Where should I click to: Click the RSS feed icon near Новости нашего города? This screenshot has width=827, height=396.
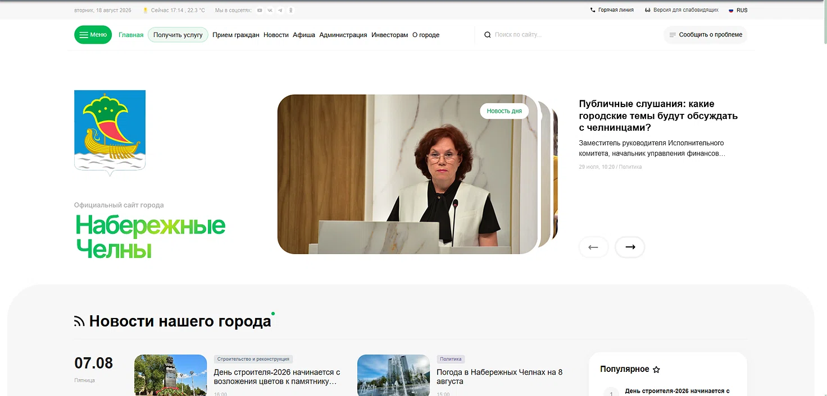click(x=79, y=321)
